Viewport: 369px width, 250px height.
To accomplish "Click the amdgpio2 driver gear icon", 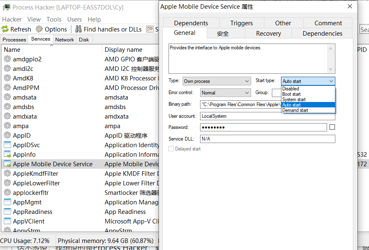I will point(7,59).
